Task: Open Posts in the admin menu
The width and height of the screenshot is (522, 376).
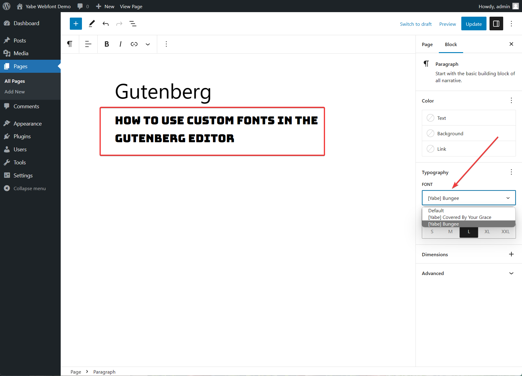Action: click(30, 40)
